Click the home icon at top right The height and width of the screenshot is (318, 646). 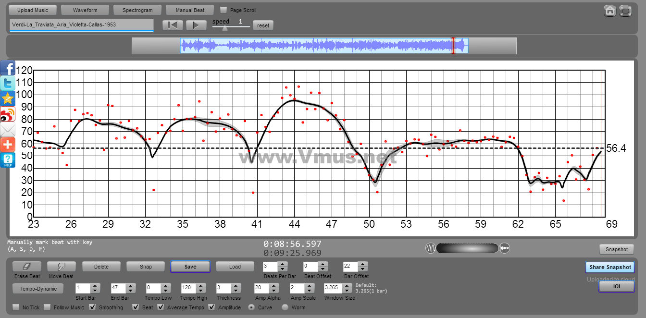(x=610, y=11)
